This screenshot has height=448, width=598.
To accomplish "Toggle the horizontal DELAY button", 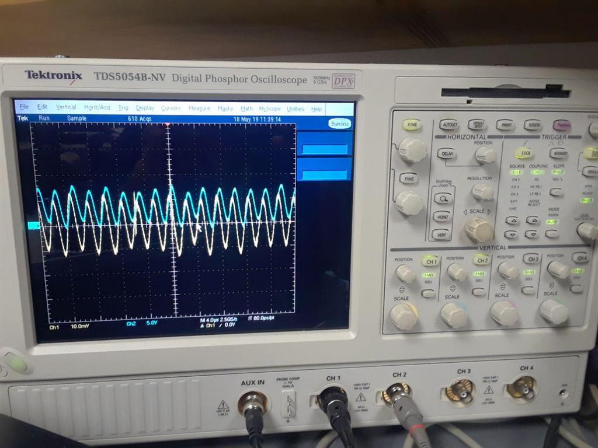I will point(446,154).
